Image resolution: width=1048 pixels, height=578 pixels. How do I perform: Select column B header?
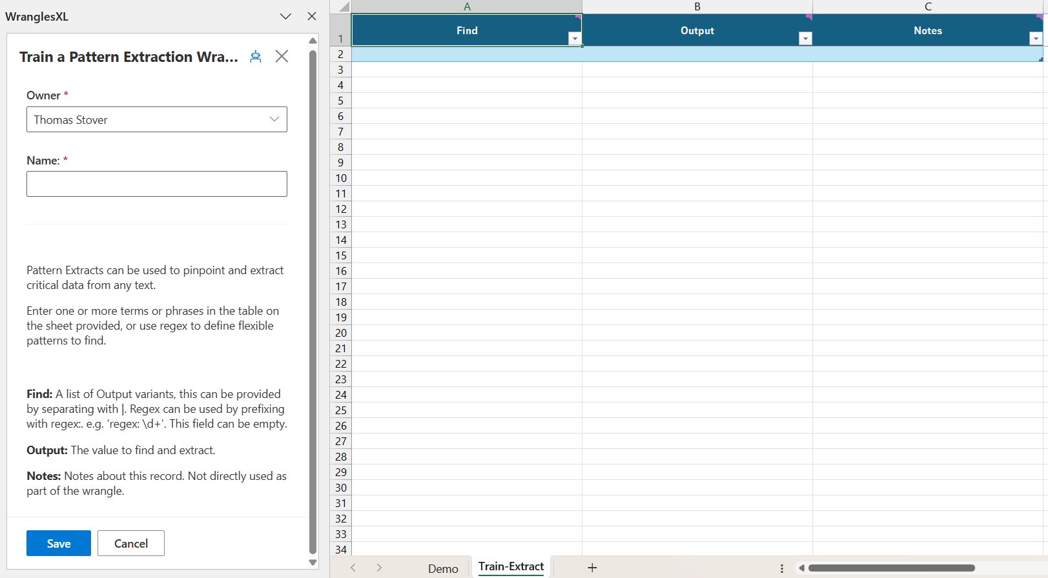tap(697, 6)
